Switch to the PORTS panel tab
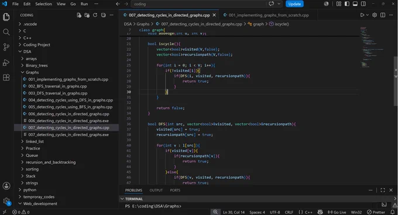This screenshot has width=398, height=215. click(x=175, y=190)
